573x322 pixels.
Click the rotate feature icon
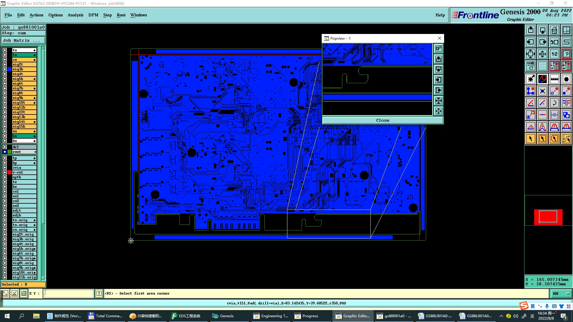click(x=554, y=103)
